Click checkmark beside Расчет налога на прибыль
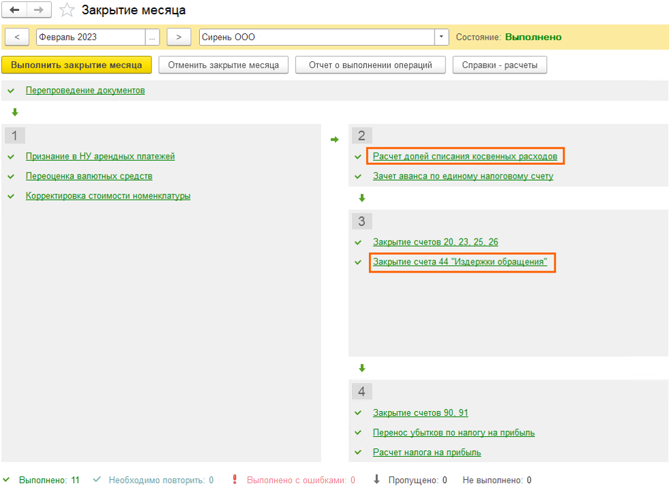The width and height of the screenshot is (669, 488). tap(359, 452)
